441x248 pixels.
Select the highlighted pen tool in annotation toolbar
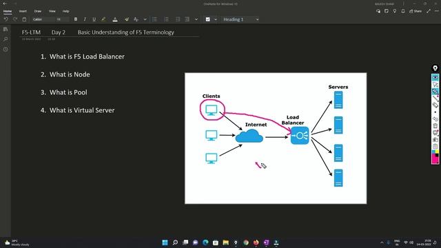[435, 92]
